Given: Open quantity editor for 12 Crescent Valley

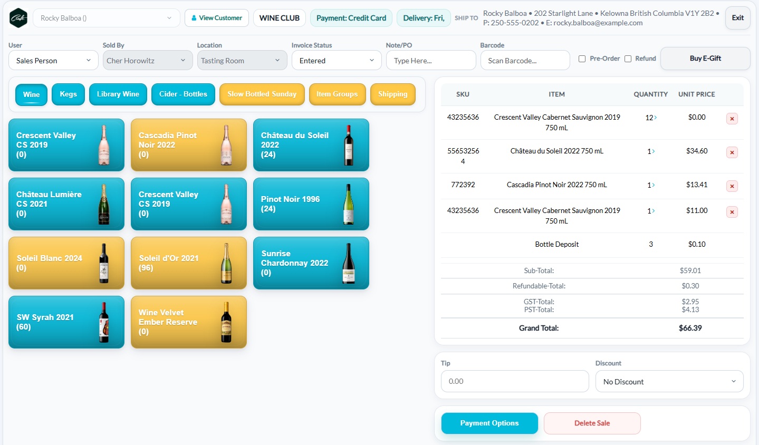Looking at the screenshot, I should click(x=651, y=118).
